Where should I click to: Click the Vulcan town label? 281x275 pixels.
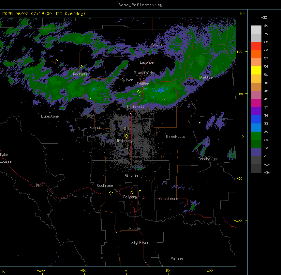(x=177, y=259)
